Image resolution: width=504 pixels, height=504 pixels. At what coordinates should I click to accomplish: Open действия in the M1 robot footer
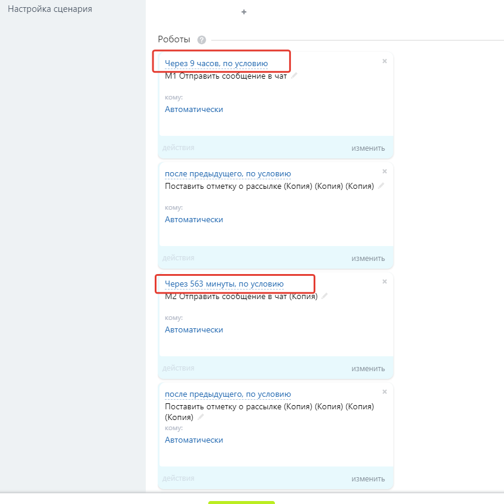click(x=178, y=148)
